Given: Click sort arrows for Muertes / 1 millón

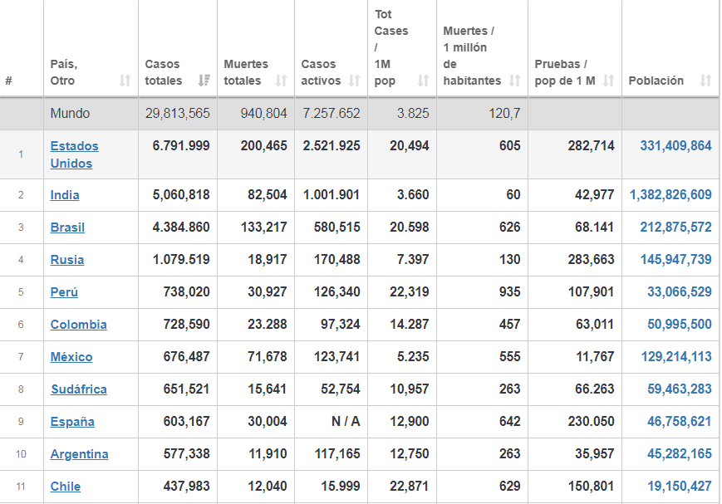Looking at the screenshot, I should (515, 81).
